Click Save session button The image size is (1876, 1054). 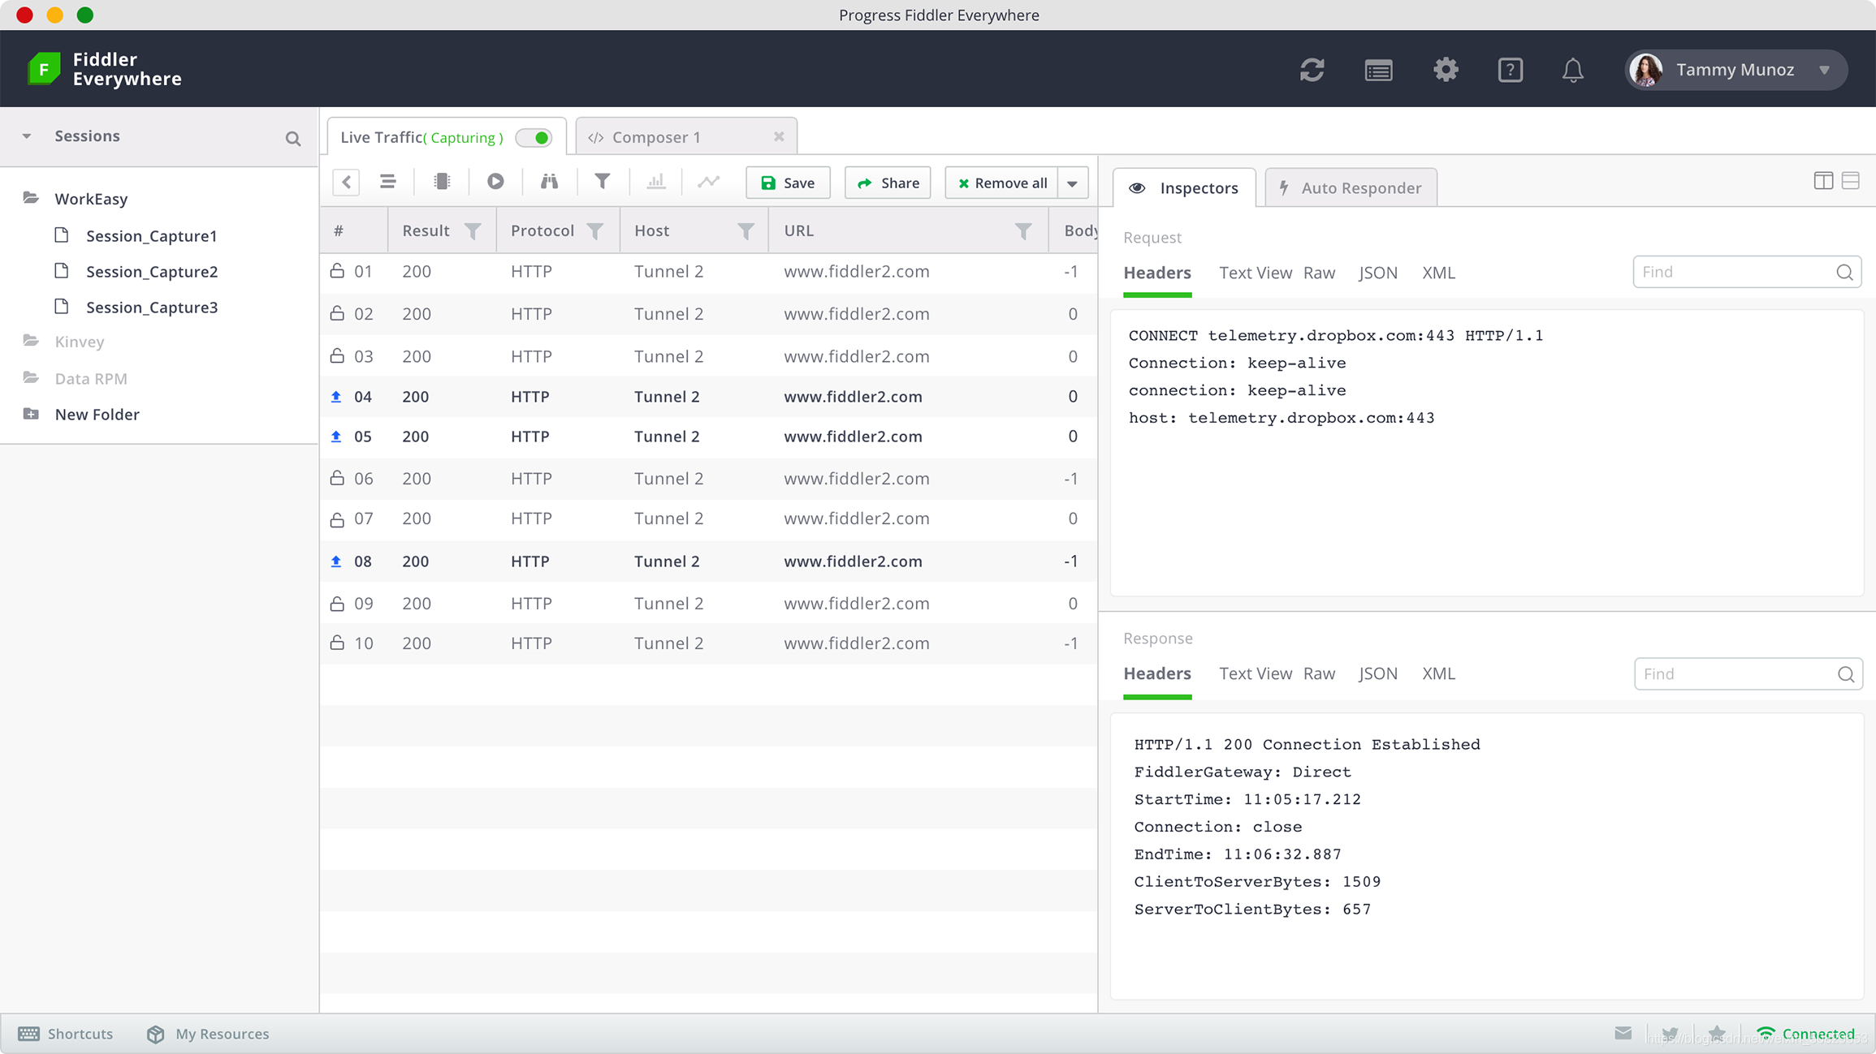tap(789, 183)
